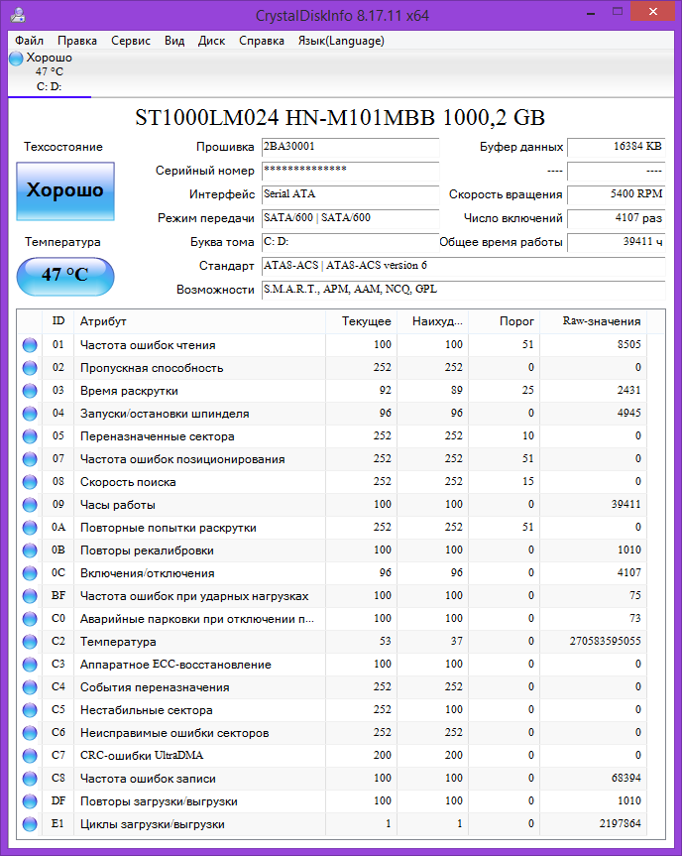Screen dimensions: 682x856
Task: Click status orb for attribute 01 Частота ошибок чтения
Action: pyautogui.click(x=30, y=345)
